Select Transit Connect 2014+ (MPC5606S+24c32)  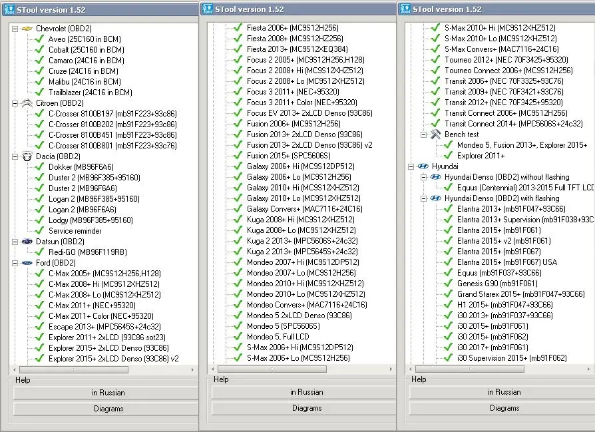(x=514, y=123)
